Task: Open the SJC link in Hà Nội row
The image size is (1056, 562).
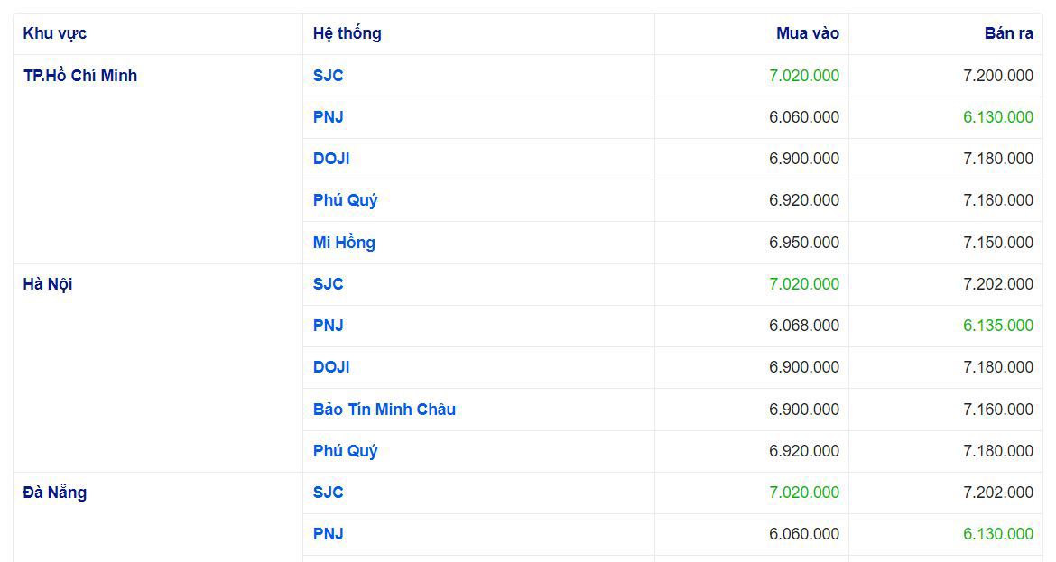Action: (x=328, y=284)
